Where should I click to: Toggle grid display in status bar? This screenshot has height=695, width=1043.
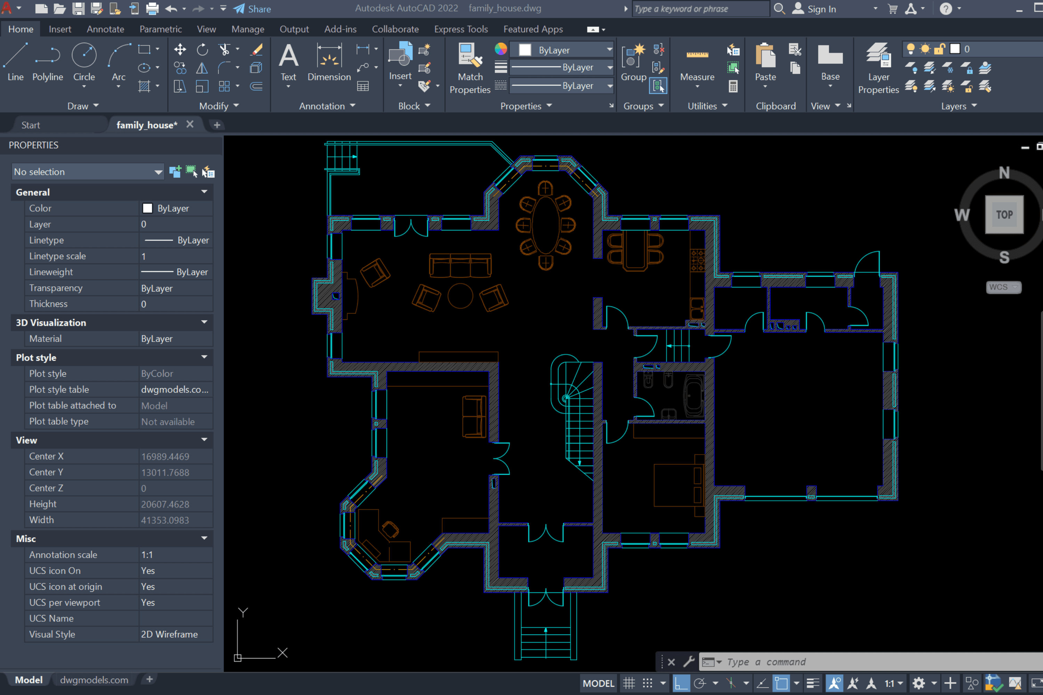click(x=629, y=683)
